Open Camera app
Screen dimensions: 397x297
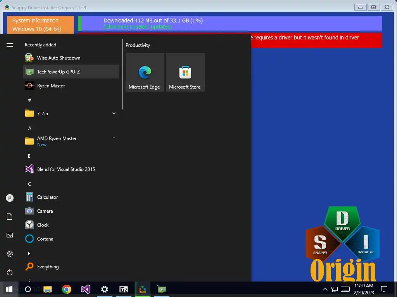point(71,211)
